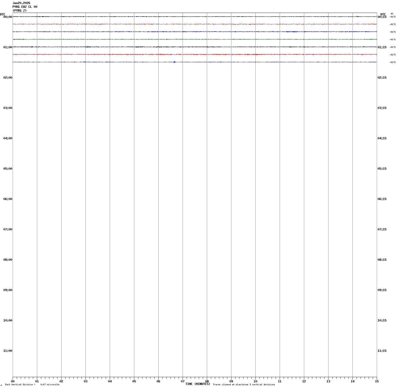Click minute 15 on the bottom time axis
Viewport: 397px width, 388px height.
pyautogui.click(x=377, y=381)
